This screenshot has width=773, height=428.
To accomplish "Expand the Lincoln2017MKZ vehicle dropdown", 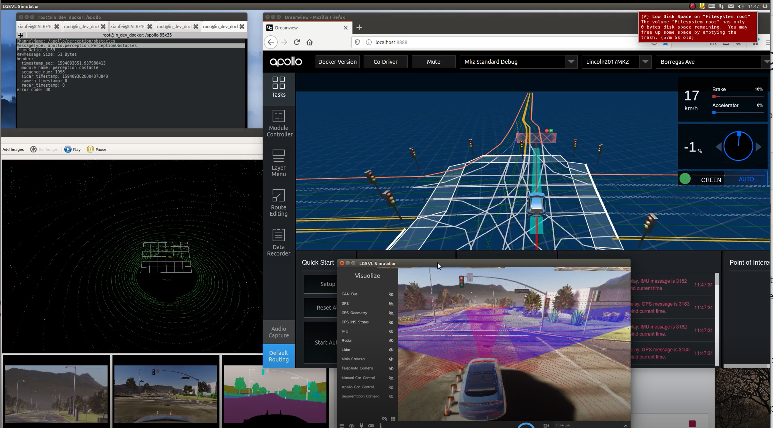I will tap(645, 62).
